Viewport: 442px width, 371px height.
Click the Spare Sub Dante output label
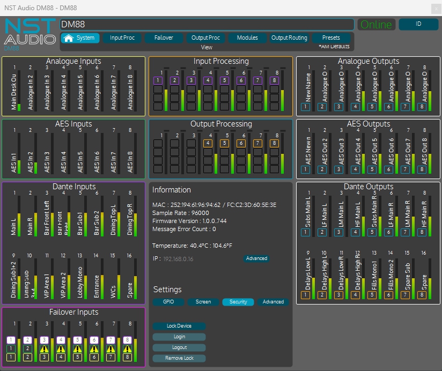pos(408,277)
